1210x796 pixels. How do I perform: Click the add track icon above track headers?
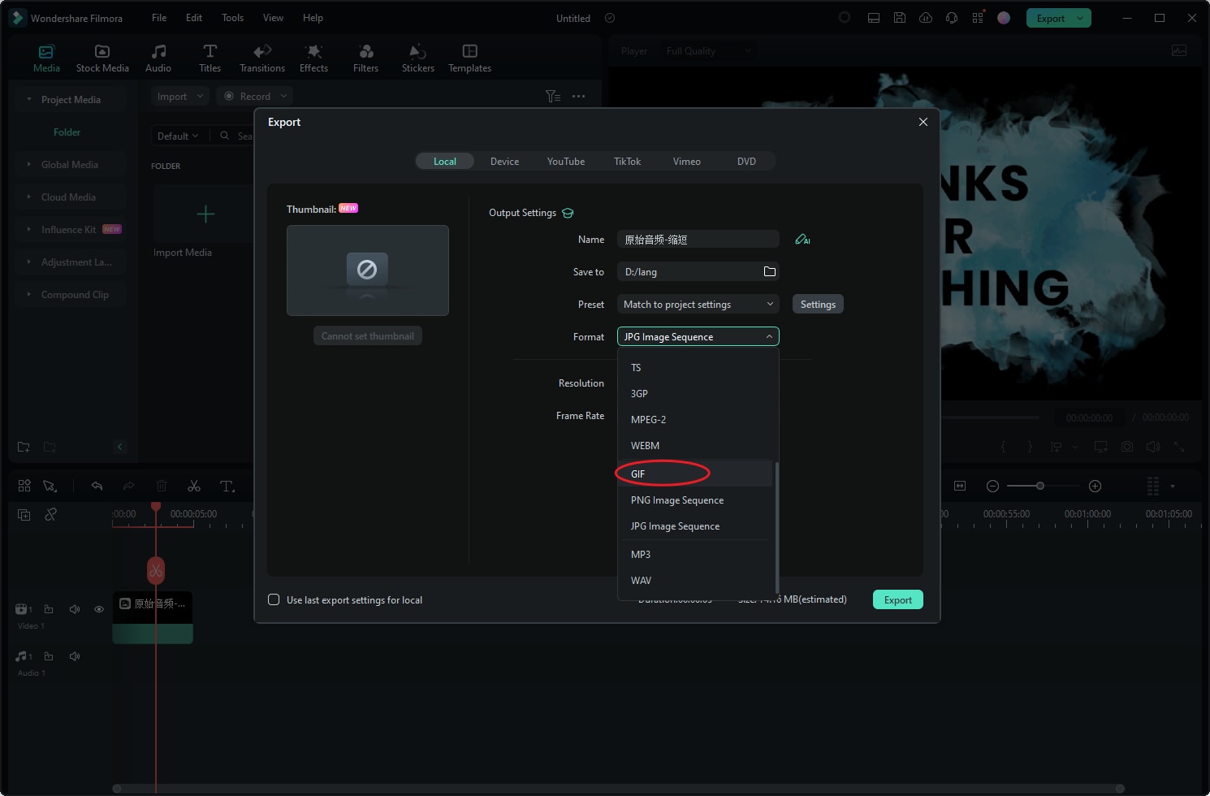click(x=24, y=514)
